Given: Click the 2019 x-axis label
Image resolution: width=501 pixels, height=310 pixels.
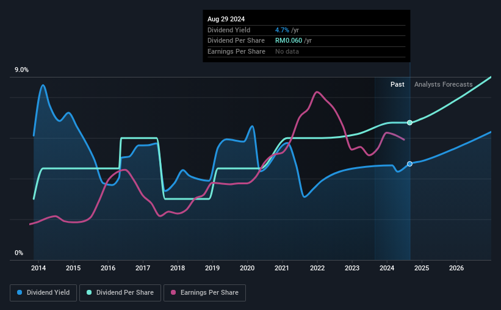Looking at the screenshot, I should coord(212,268).
